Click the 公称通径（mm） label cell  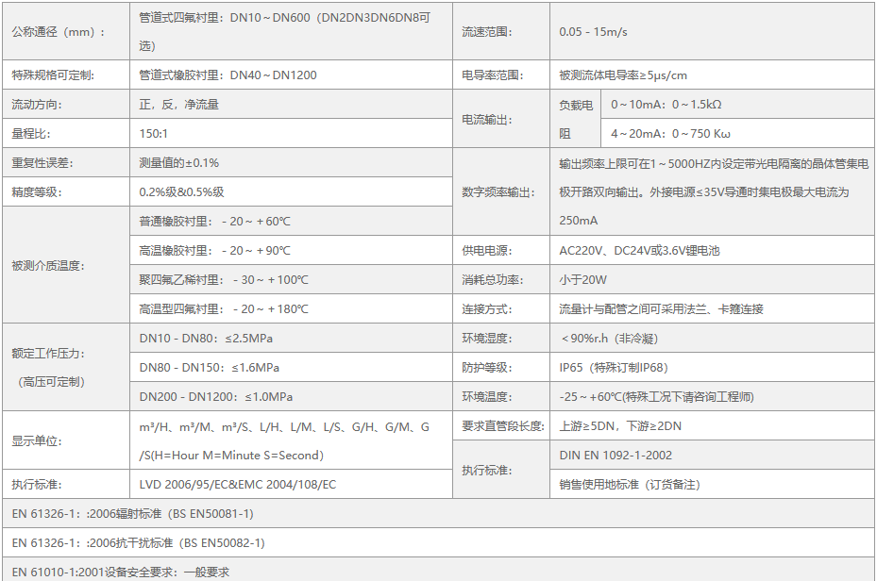(59, 32)
